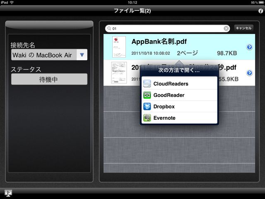Tap the GoodReader app icon
The image size is (265, 199).
click(x=147, y=95)
